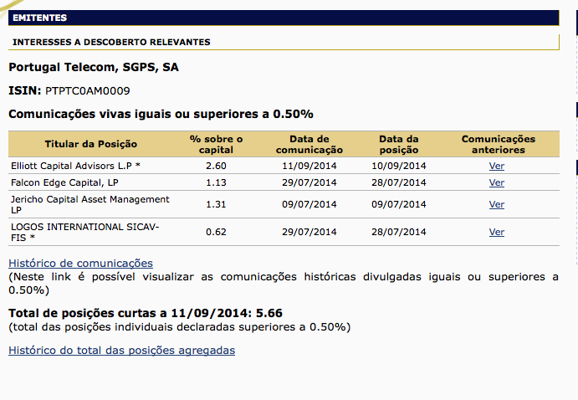This screenshot has width=578, height=400.
Task: Select Falcon Edge Capital, LP name cell
Action: 64,182
